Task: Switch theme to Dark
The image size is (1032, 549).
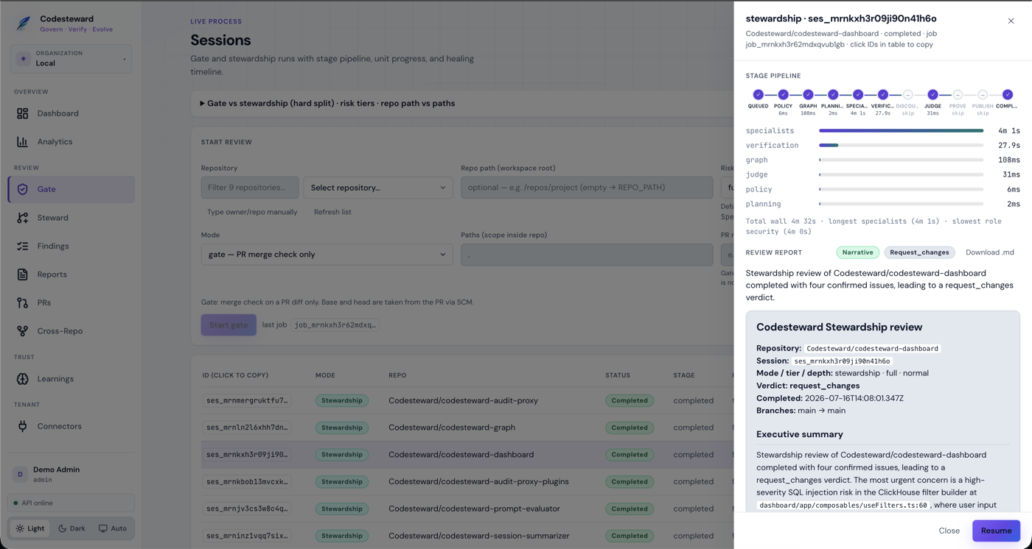Action: tap(72, 528)
